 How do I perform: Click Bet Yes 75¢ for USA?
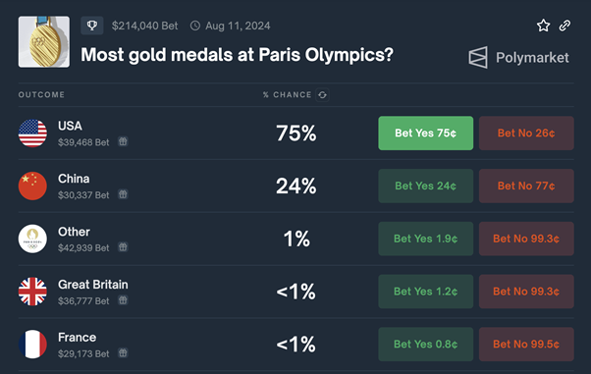(x=425, y=134)
